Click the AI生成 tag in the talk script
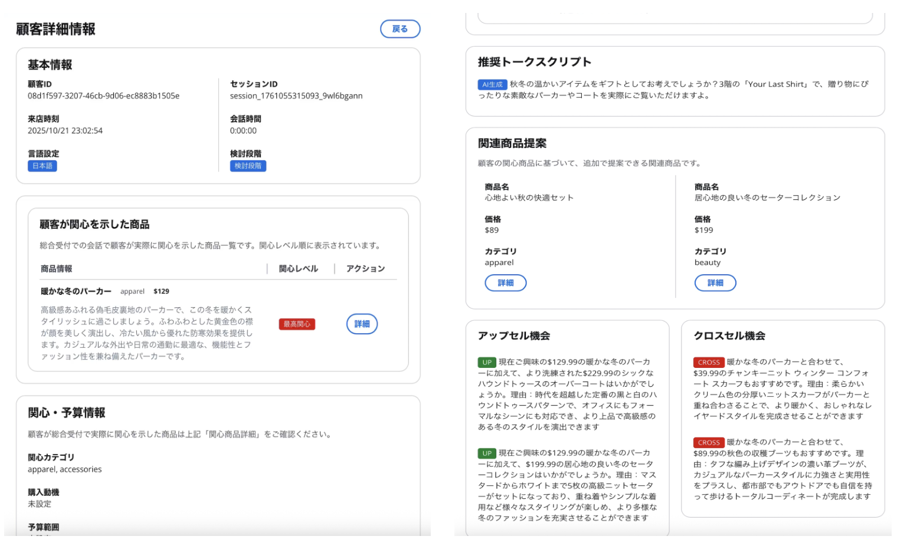 (492, 84)
